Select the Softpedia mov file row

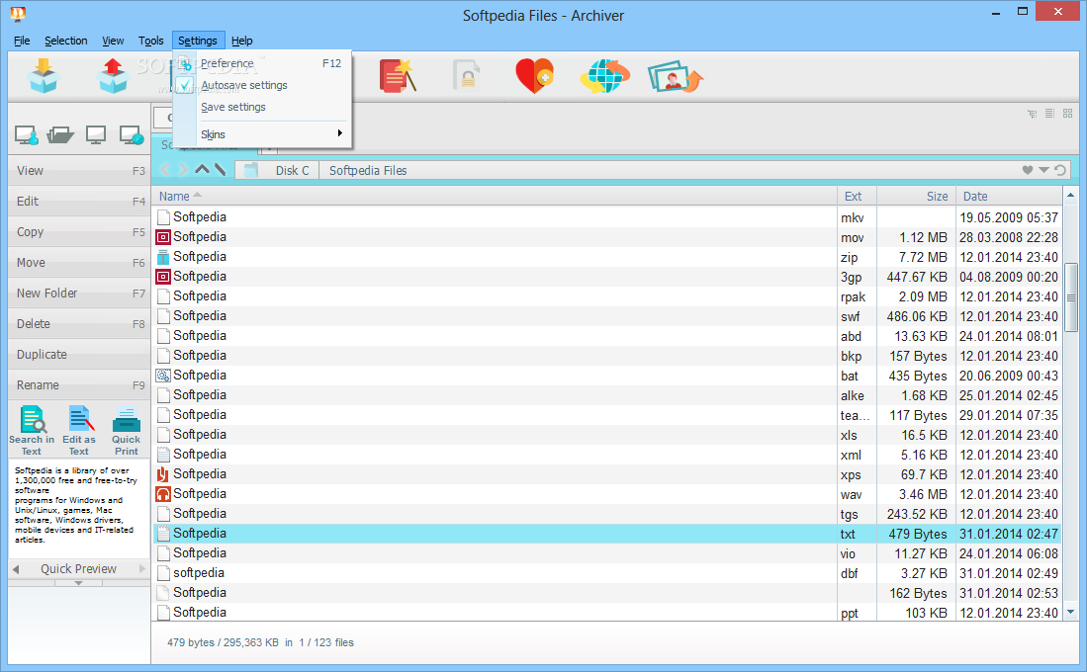(x=606, y=237)
